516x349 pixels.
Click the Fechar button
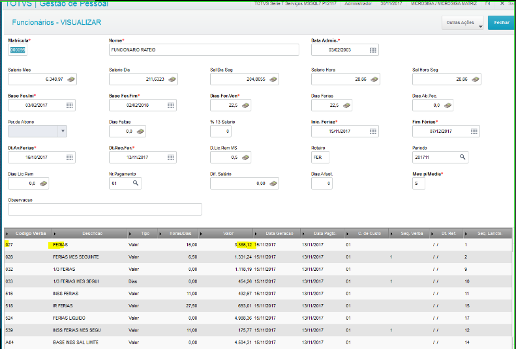[x=502, y=23]
